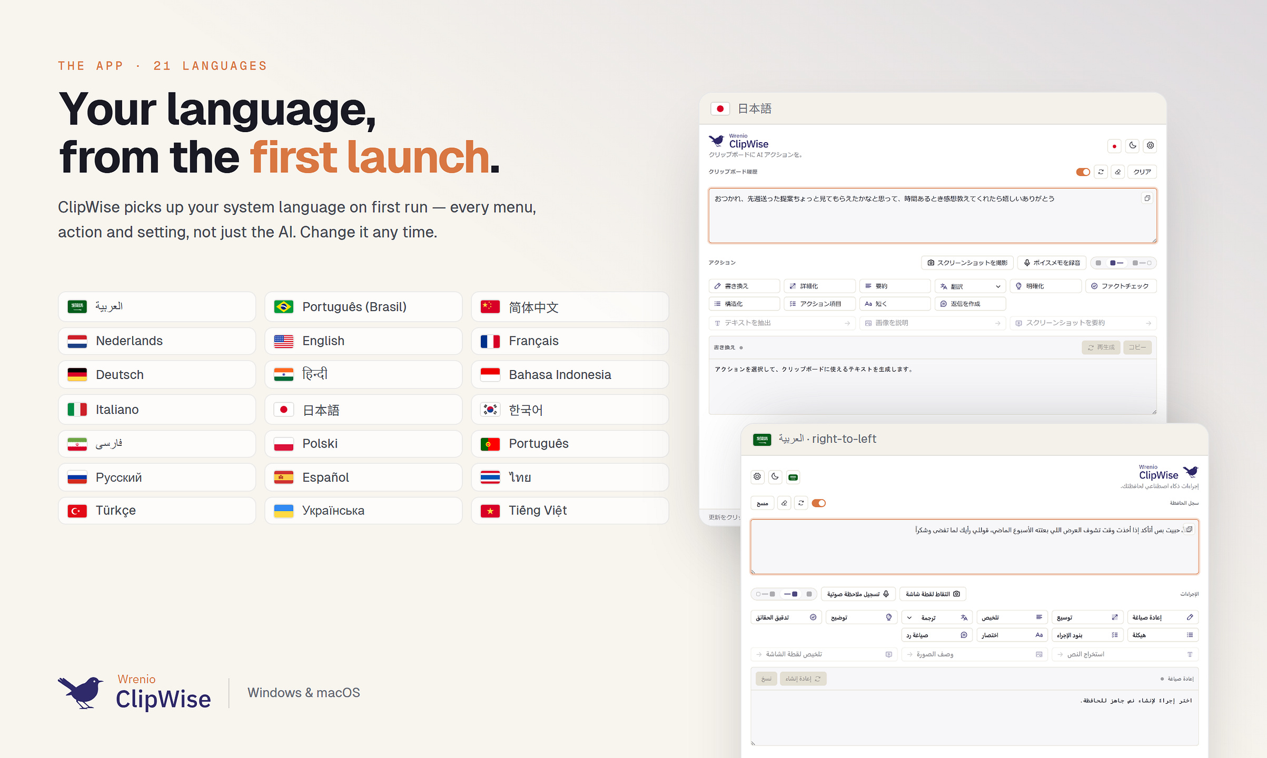
Task: Select the Українська language chip
Action: [x=363, y=511]
